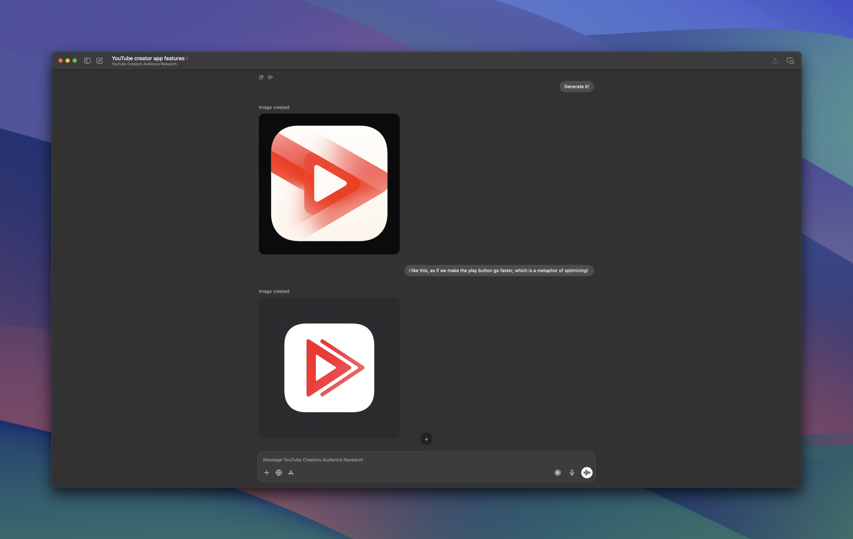Open YouTube creator app features conversation options
853x539 pixels.
[x=148, y=58]
